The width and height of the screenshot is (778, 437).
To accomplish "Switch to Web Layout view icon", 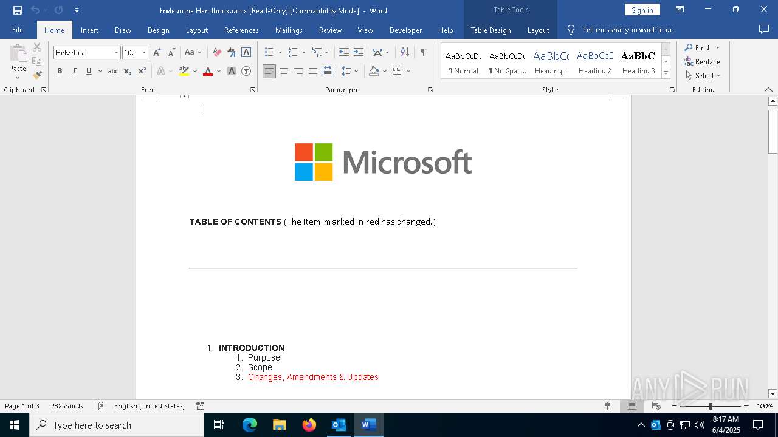I will (x=656, y=406).
